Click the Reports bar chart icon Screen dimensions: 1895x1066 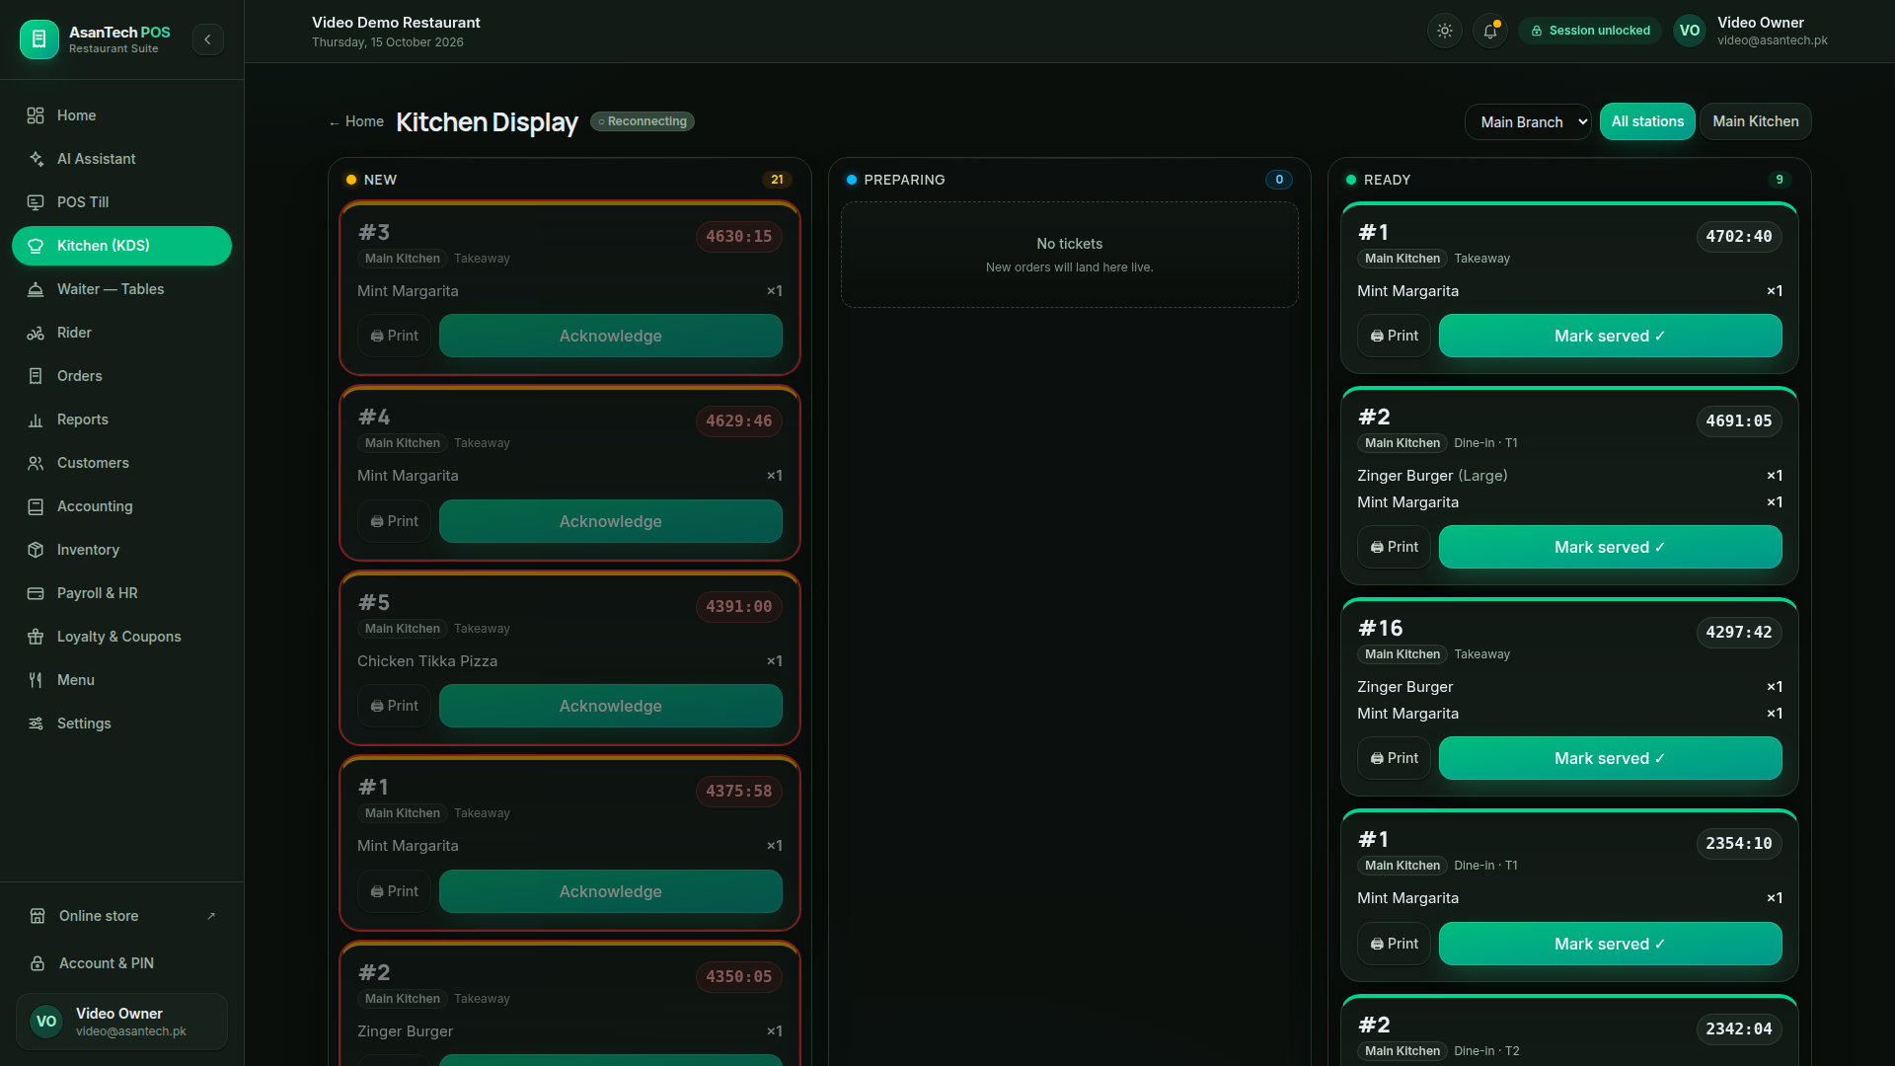pyautogui.click(x=36, y=419)
